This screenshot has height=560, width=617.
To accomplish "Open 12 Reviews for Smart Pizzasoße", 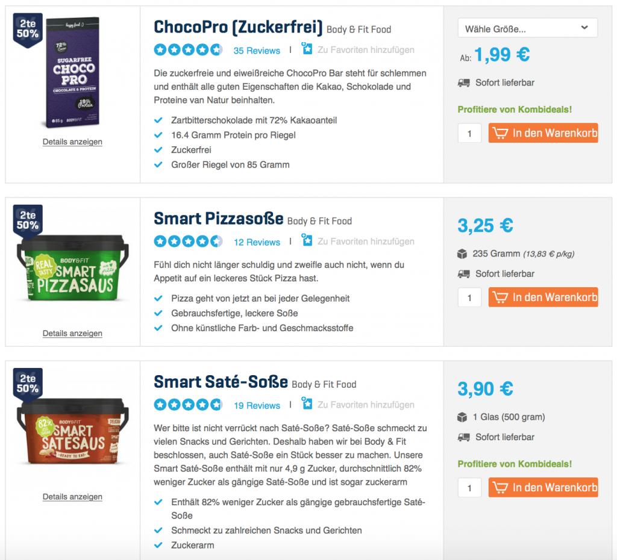I will coord(257,242).
